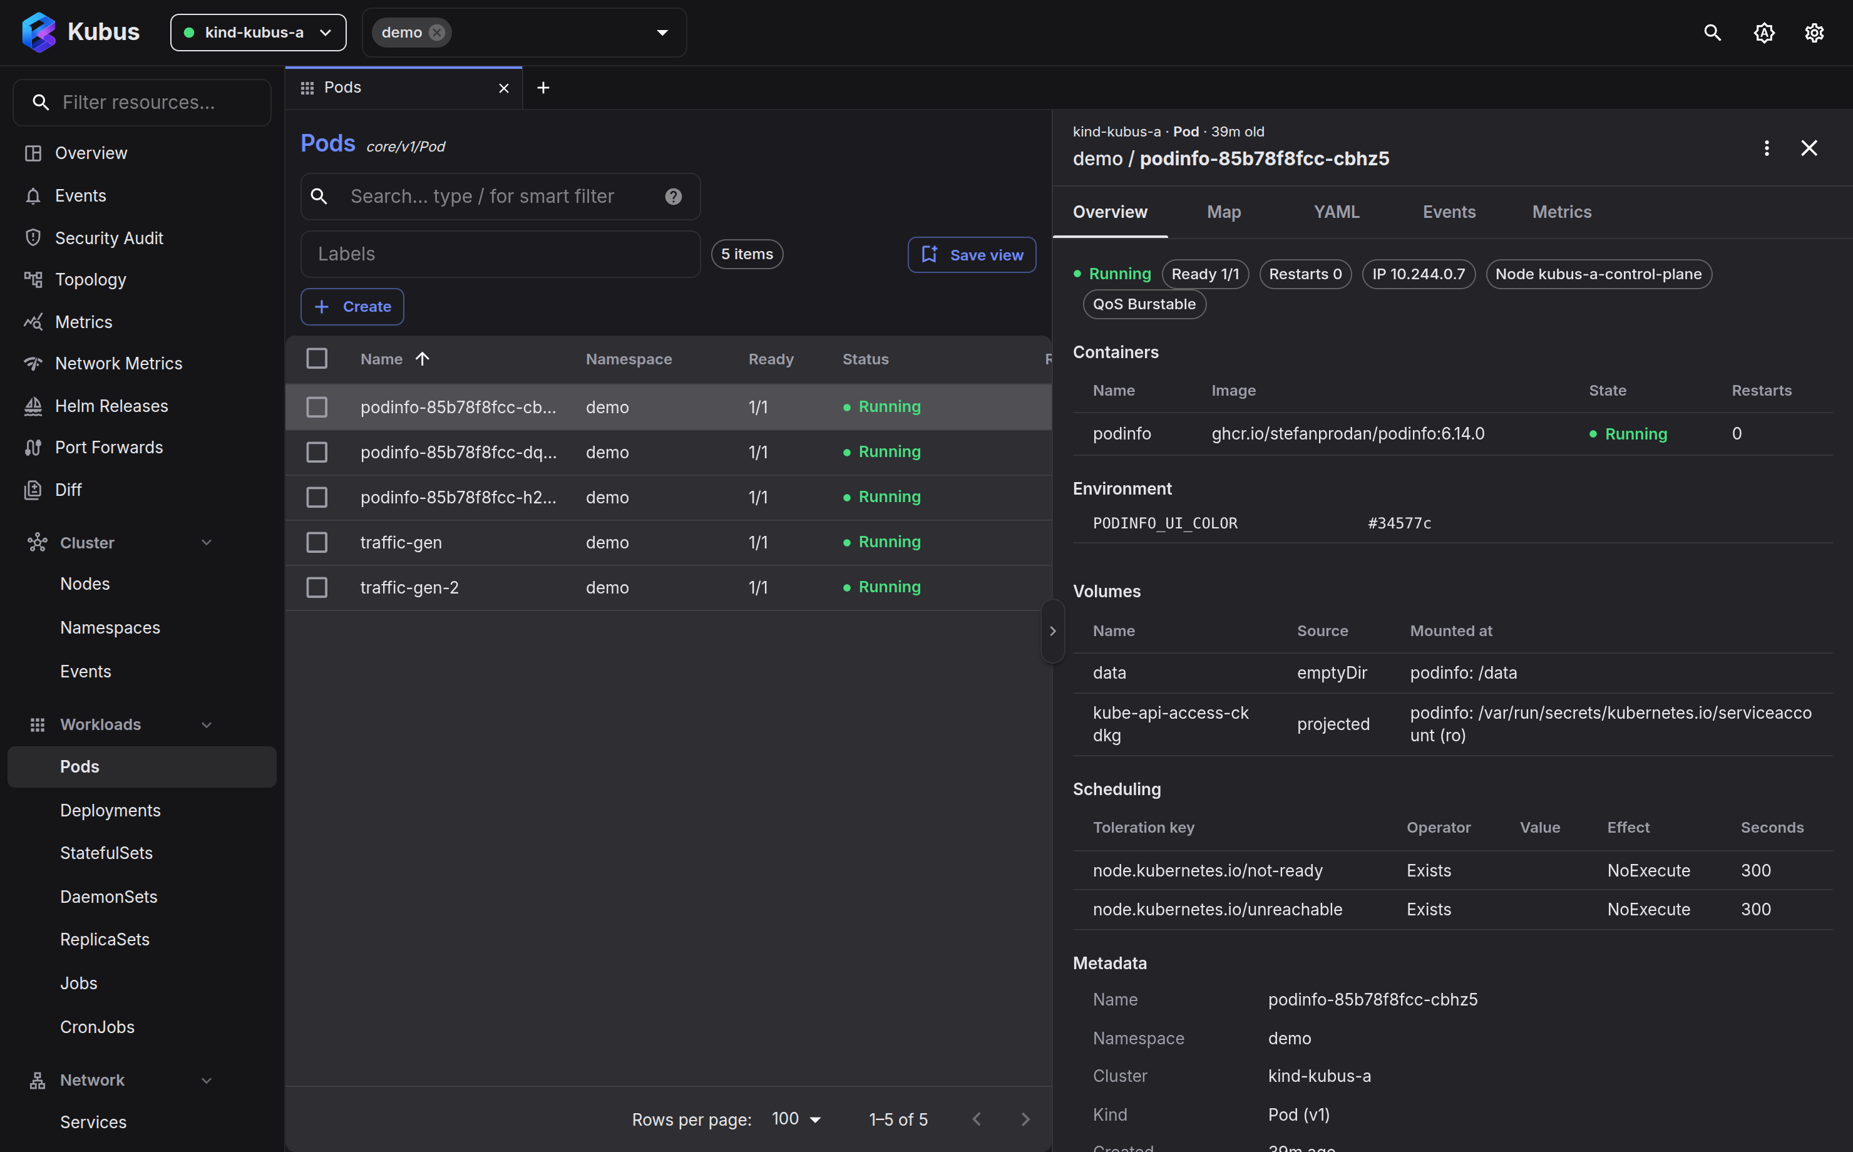Screen dimensions: 1853x1152
Task: Open StatefulSets in sidebar
Action: point(141,853)
